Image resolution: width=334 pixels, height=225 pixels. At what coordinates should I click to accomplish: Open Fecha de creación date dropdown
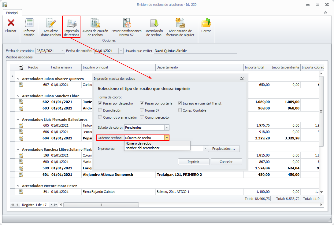pyautogui.click(x=62, y=51)
